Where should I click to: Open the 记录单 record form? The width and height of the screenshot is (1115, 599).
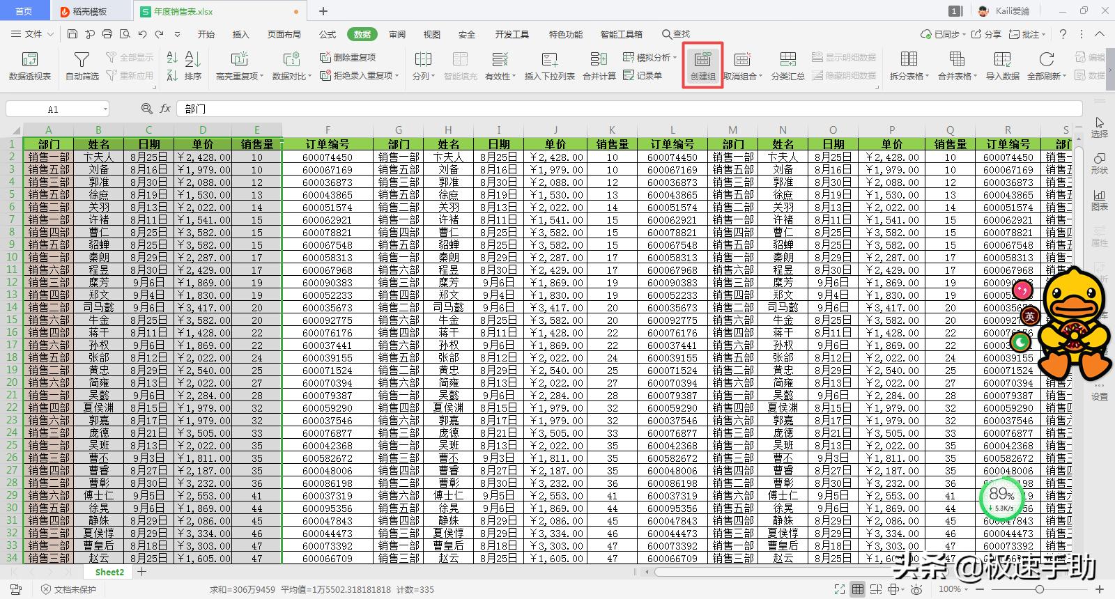[643, 75]
